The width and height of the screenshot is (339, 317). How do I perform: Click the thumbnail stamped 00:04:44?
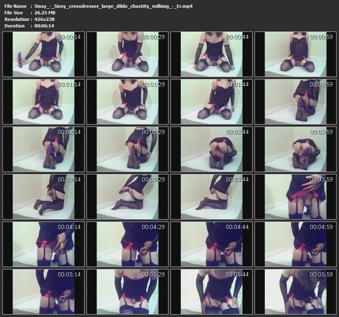(212, 244)
